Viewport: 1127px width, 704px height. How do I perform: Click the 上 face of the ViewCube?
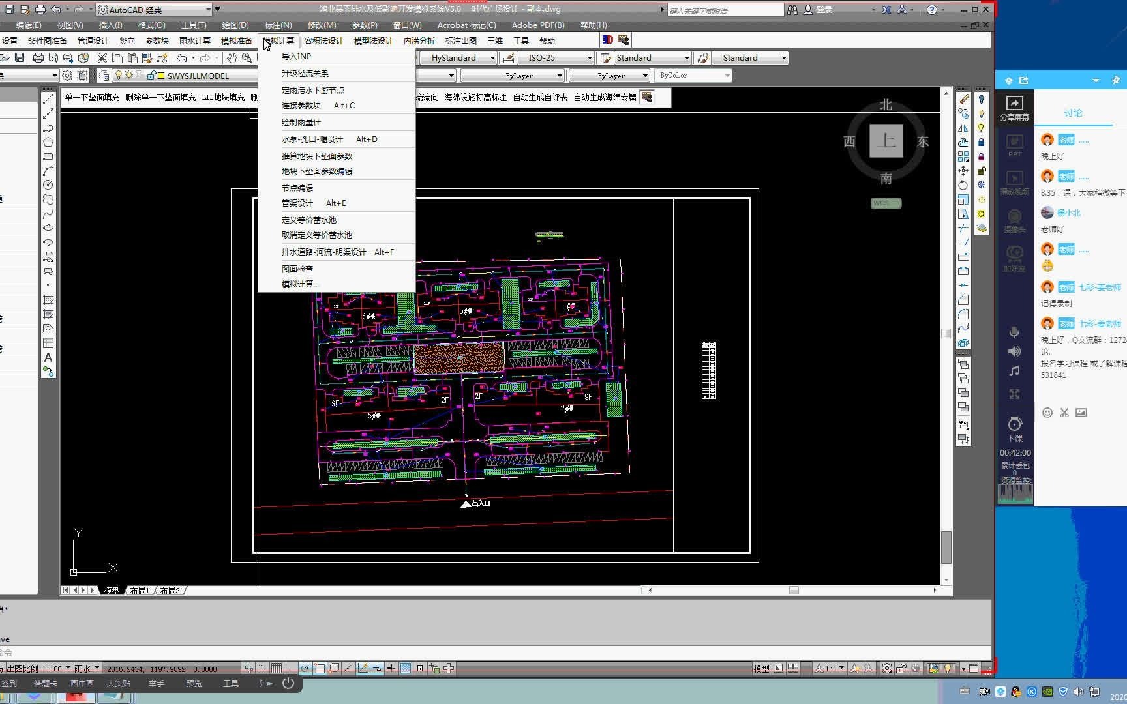[886, 141]
